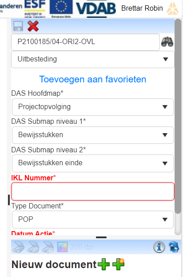Click the binoculars search icon
Screen dimensions: 183x277
[167, 42]
